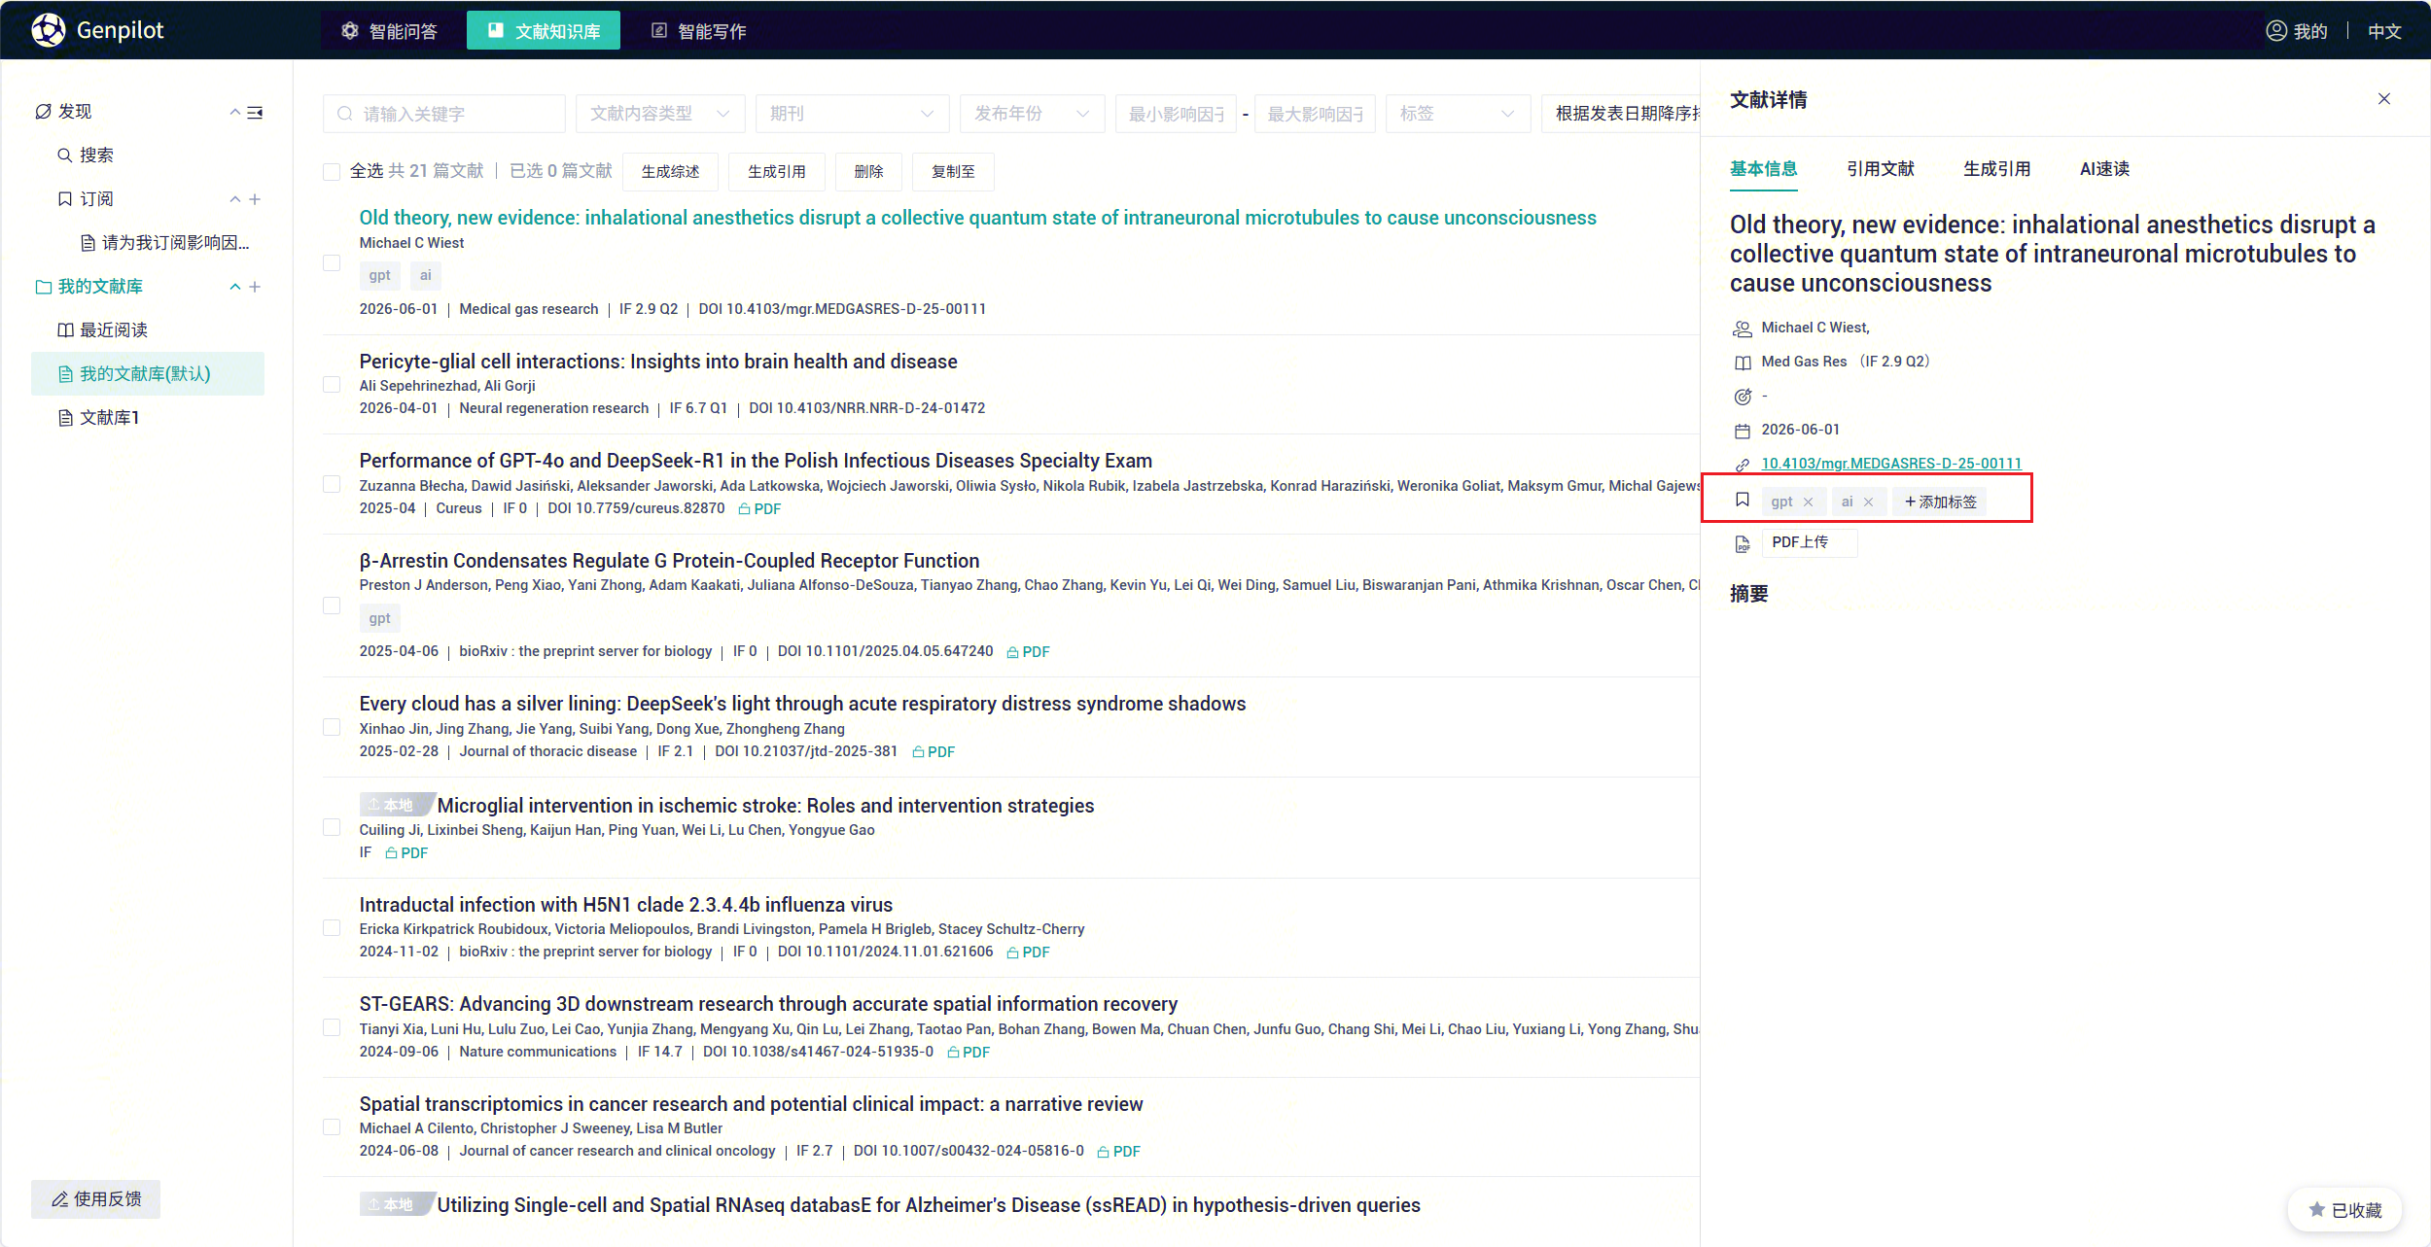2431x1247 pixels.
Task: Open the 智能写作 top menu
Action: tap(698, 31)
